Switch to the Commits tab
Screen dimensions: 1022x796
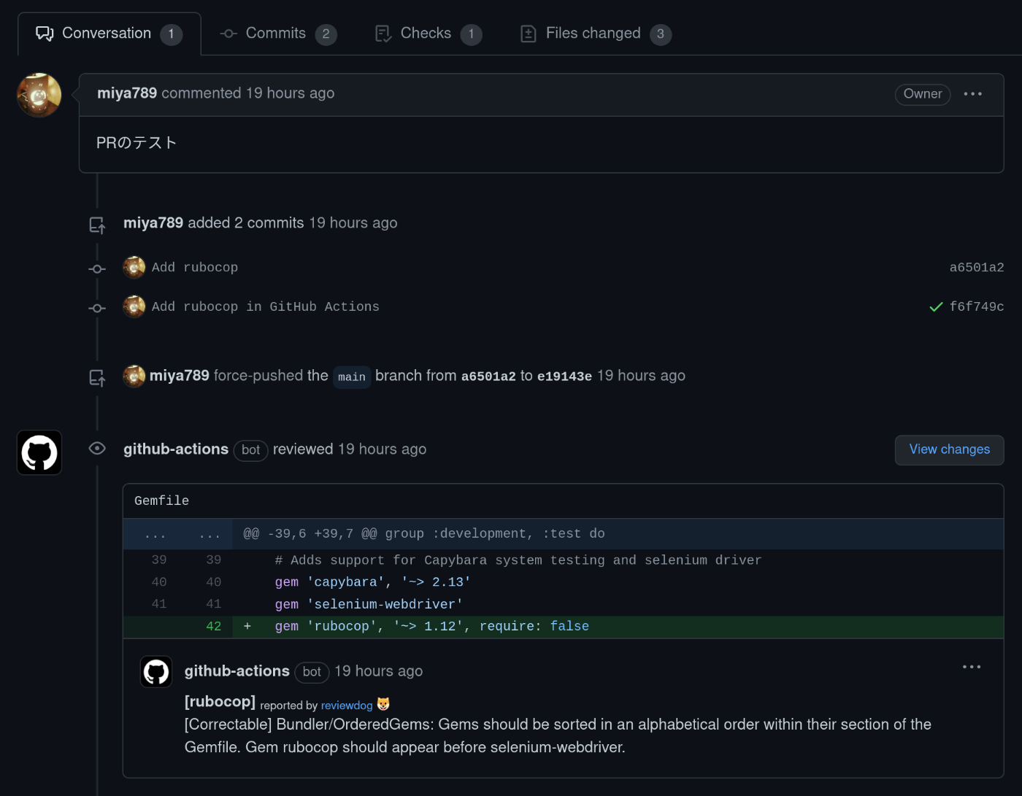click(x=276, y=33)
